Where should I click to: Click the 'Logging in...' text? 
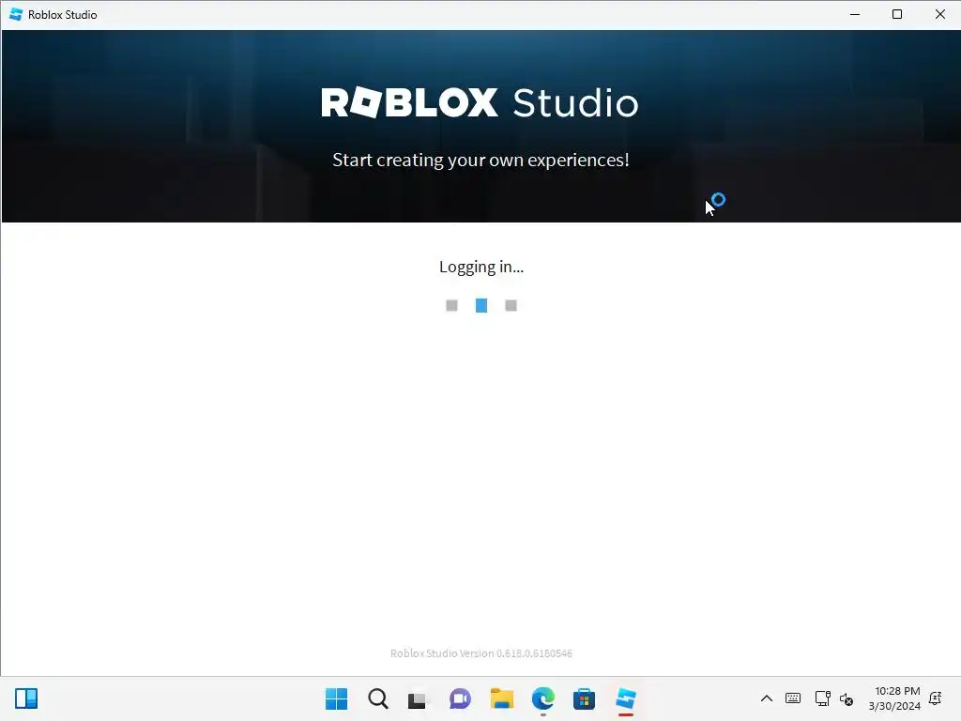[481, 267]
